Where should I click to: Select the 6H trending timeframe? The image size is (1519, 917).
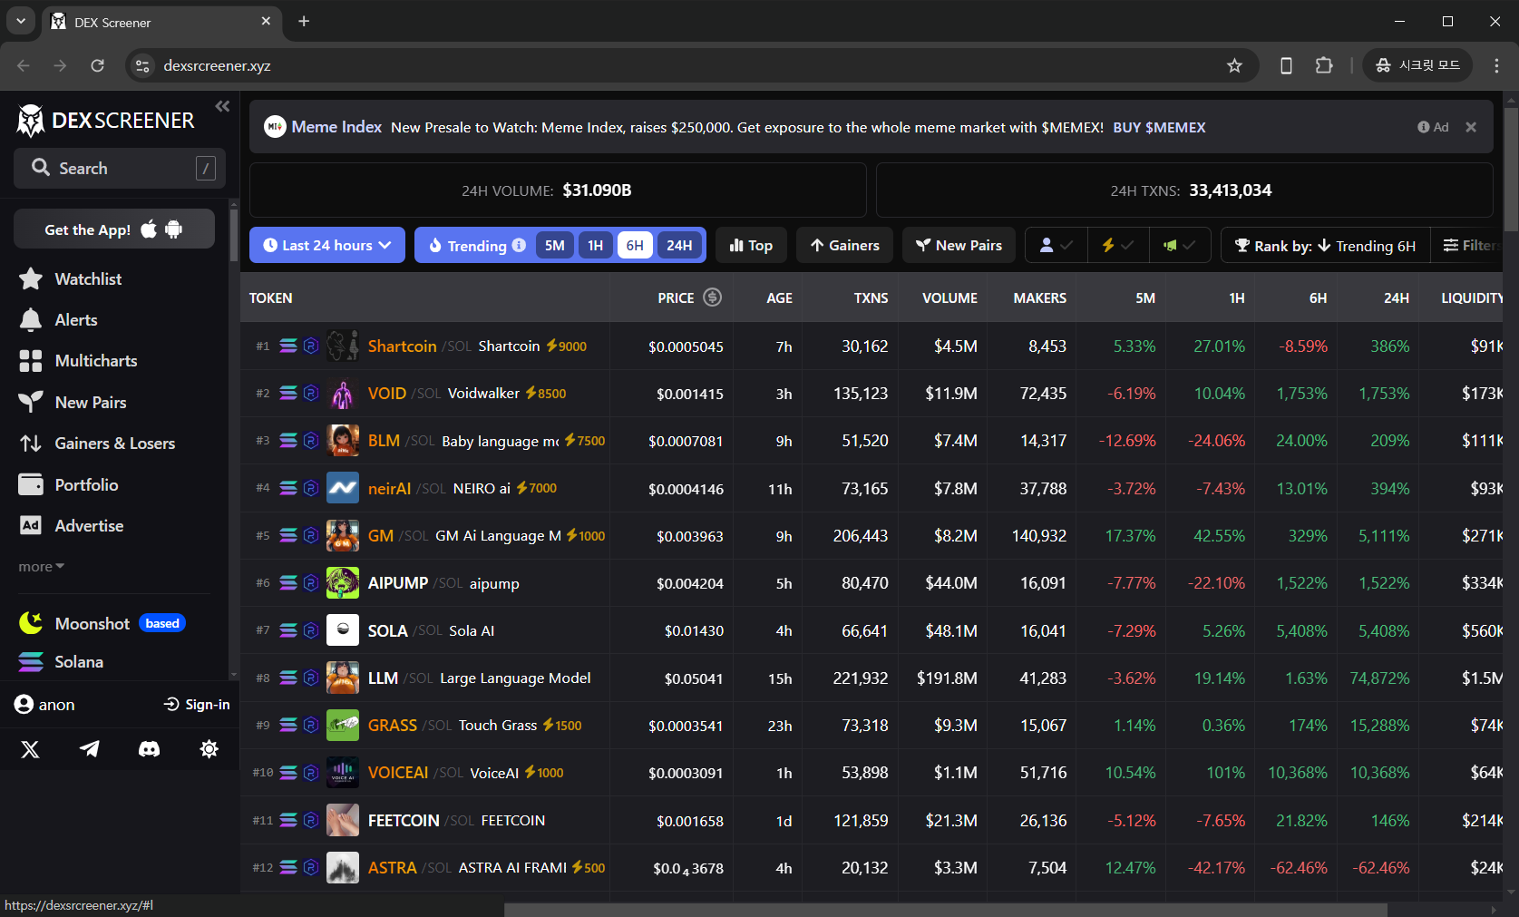point(635,245)
